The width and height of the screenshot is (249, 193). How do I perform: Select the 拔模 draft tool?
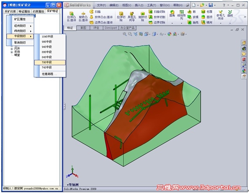pos(193,17)
